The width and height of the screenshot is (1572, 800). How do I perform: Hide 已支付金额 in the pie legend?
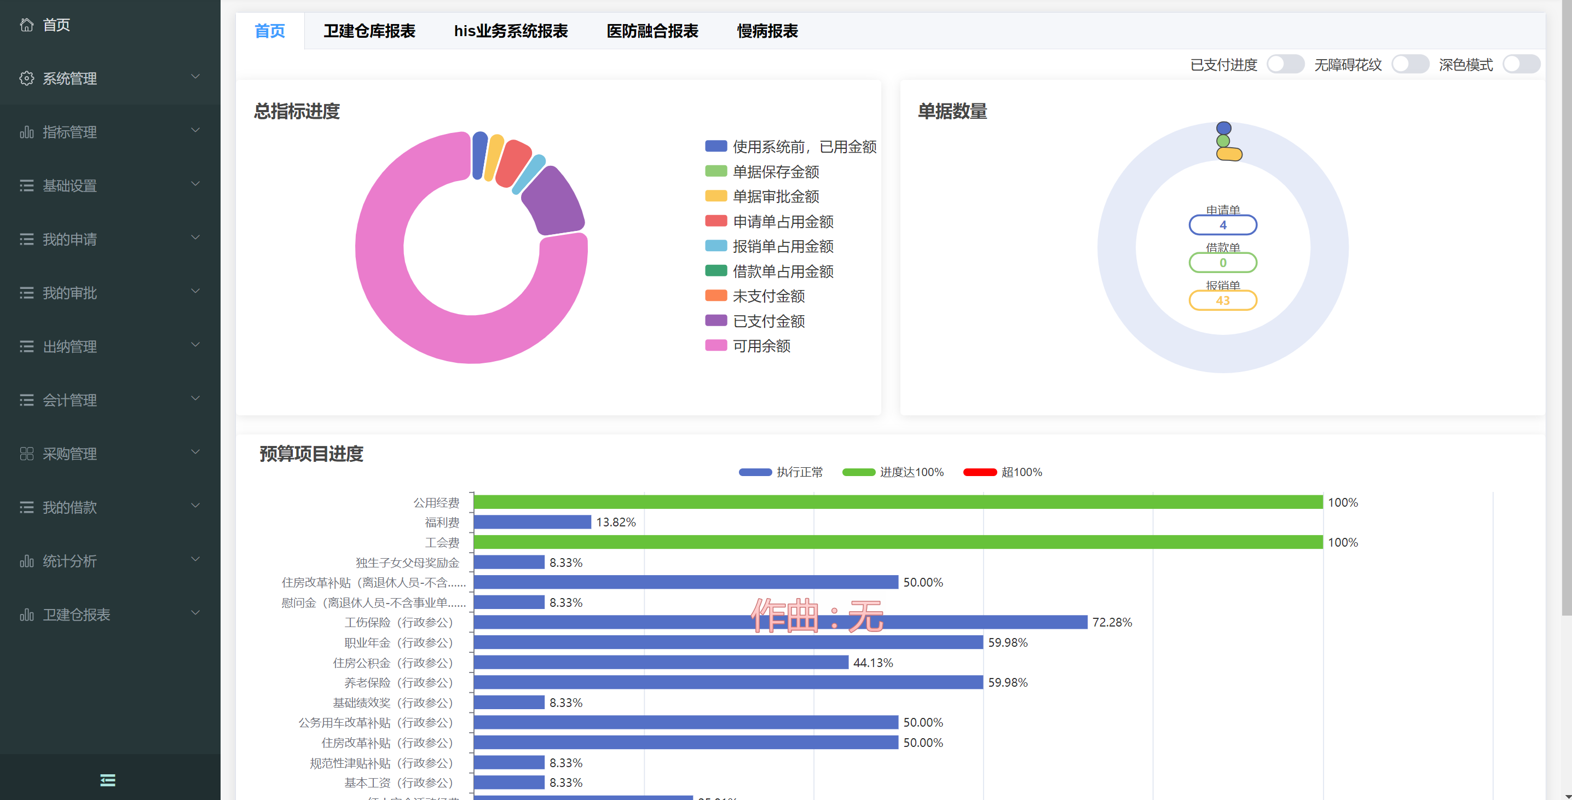coord(755,321)
